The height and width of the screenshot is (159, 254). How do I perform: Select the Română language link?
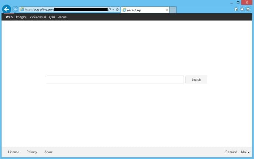pyautogui.click(x=231, y=152)
